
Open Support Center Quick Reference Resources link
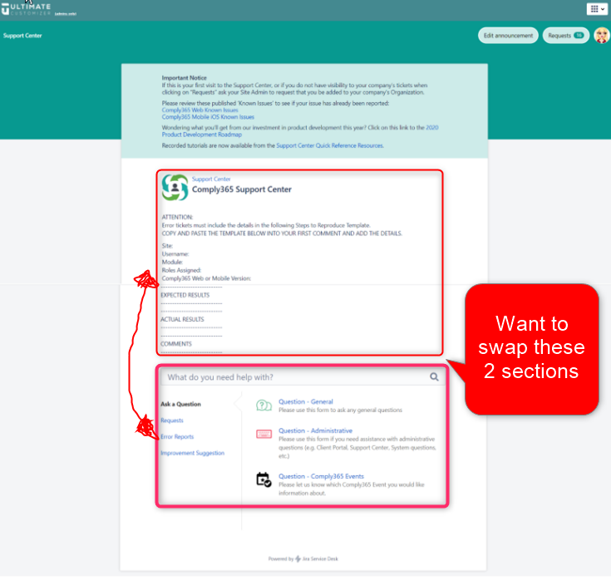tap(330, 145)
